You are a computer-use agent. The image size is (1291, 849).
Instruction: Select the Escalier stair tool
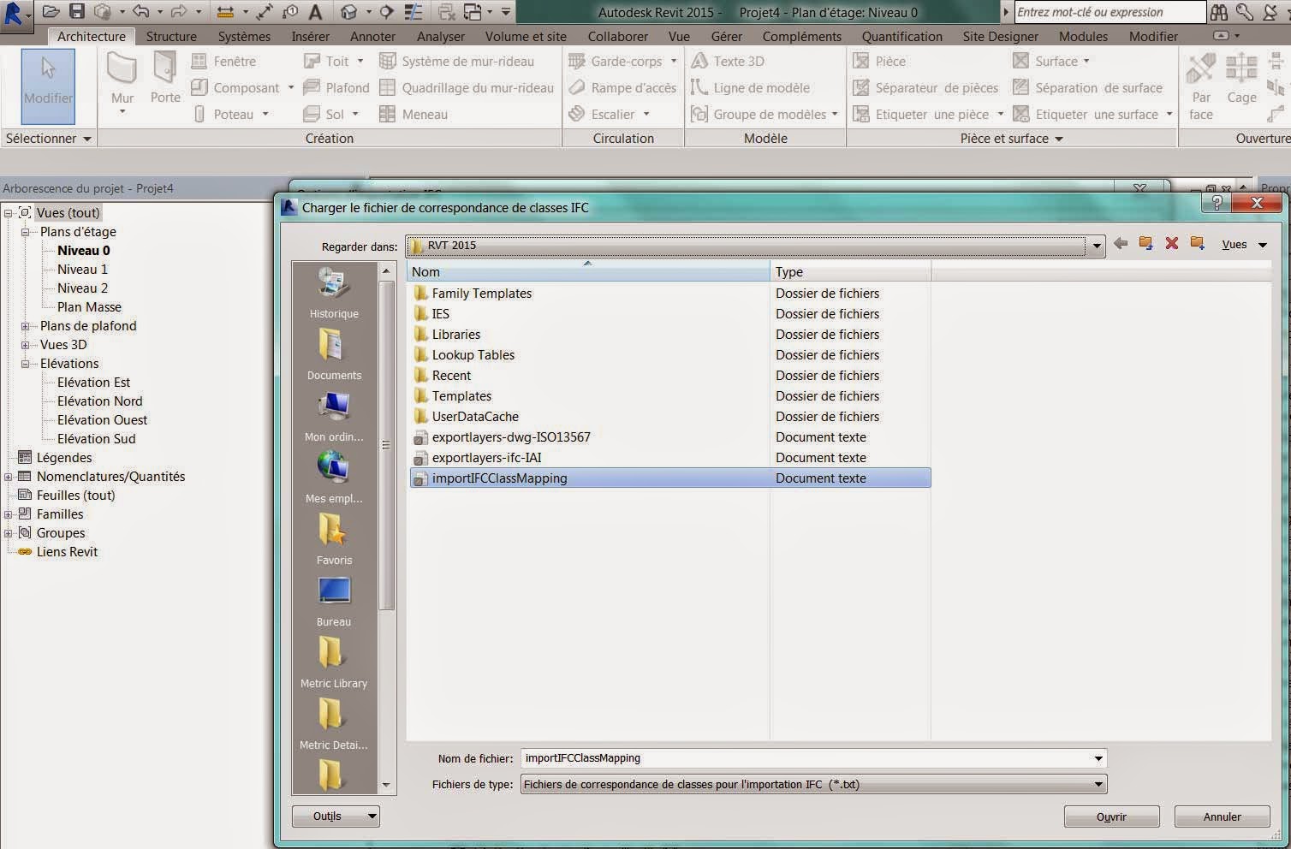click(603, 115)
